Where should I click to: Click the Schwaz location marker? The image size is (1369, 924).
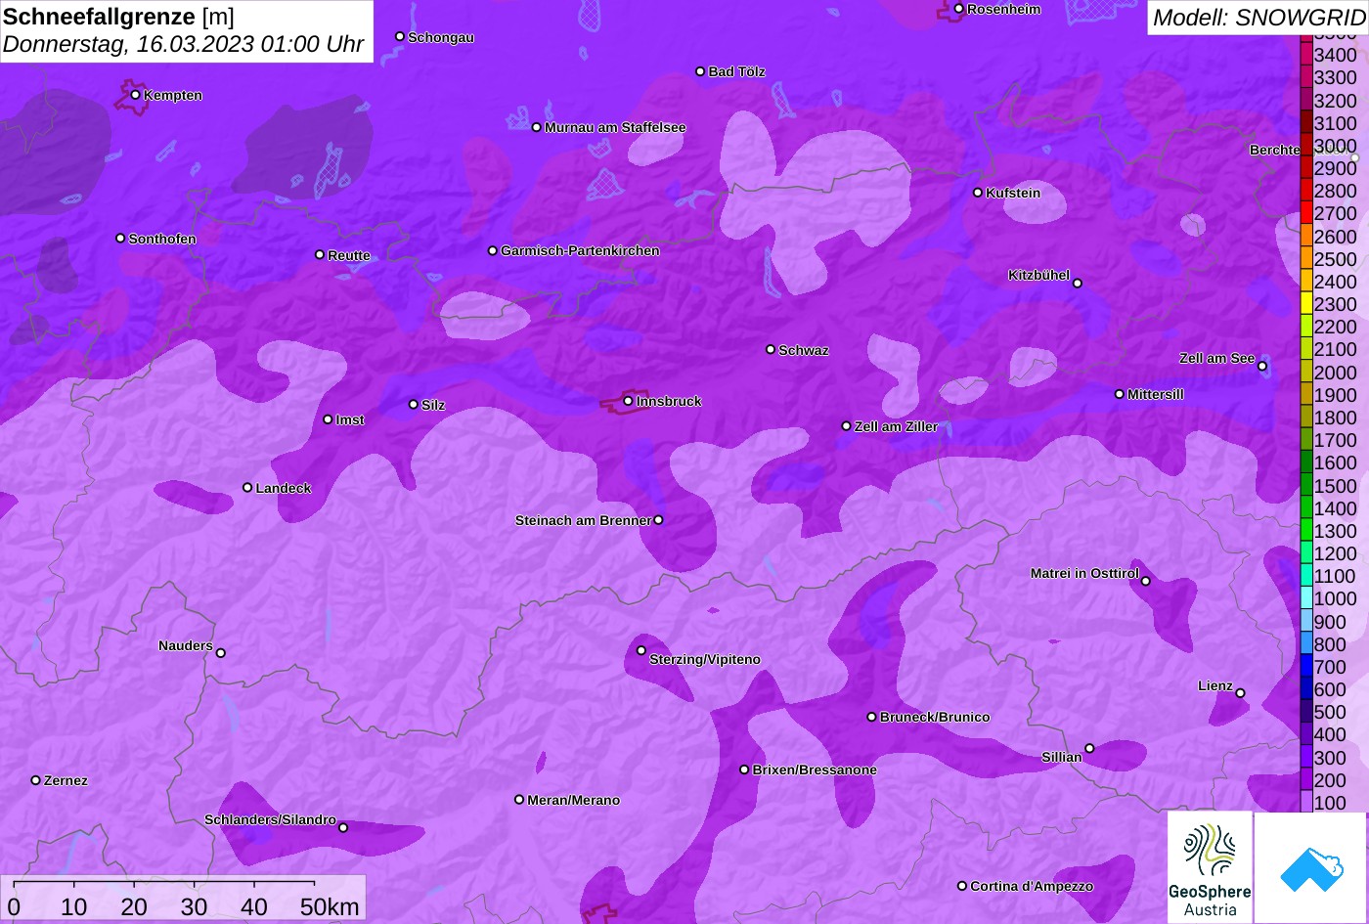(x=771, y=349)
